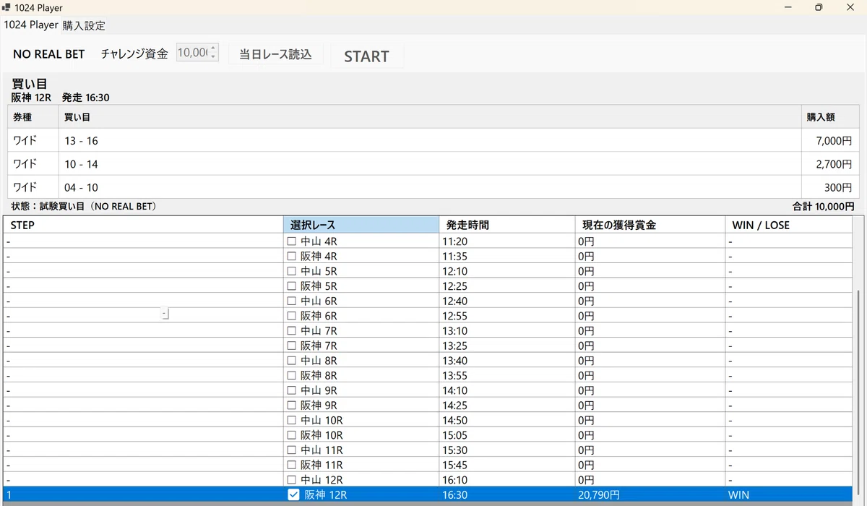Toggle the 阪神 7R checkbox
The image size is (867, 506).
coord(292,346)
